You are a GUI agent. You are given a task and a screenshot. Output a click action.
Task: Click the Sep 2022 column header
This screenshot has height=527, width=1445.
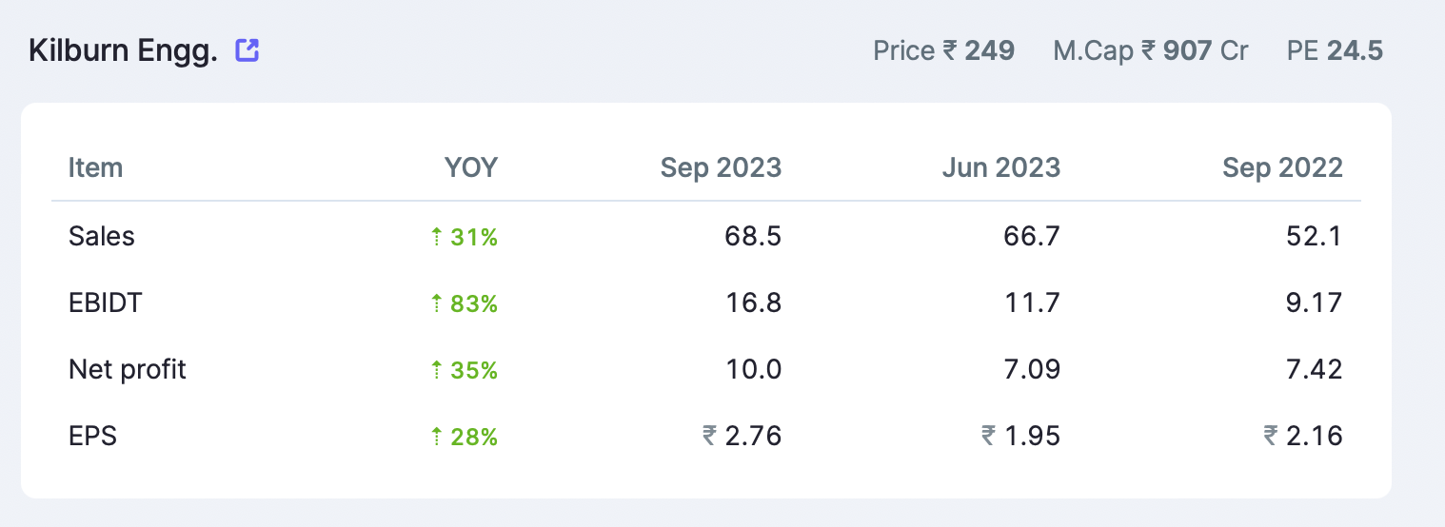[x=1282, y=168]
